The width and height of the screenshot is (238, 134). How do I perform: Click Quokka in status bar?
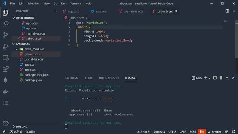tap(30, 131)
